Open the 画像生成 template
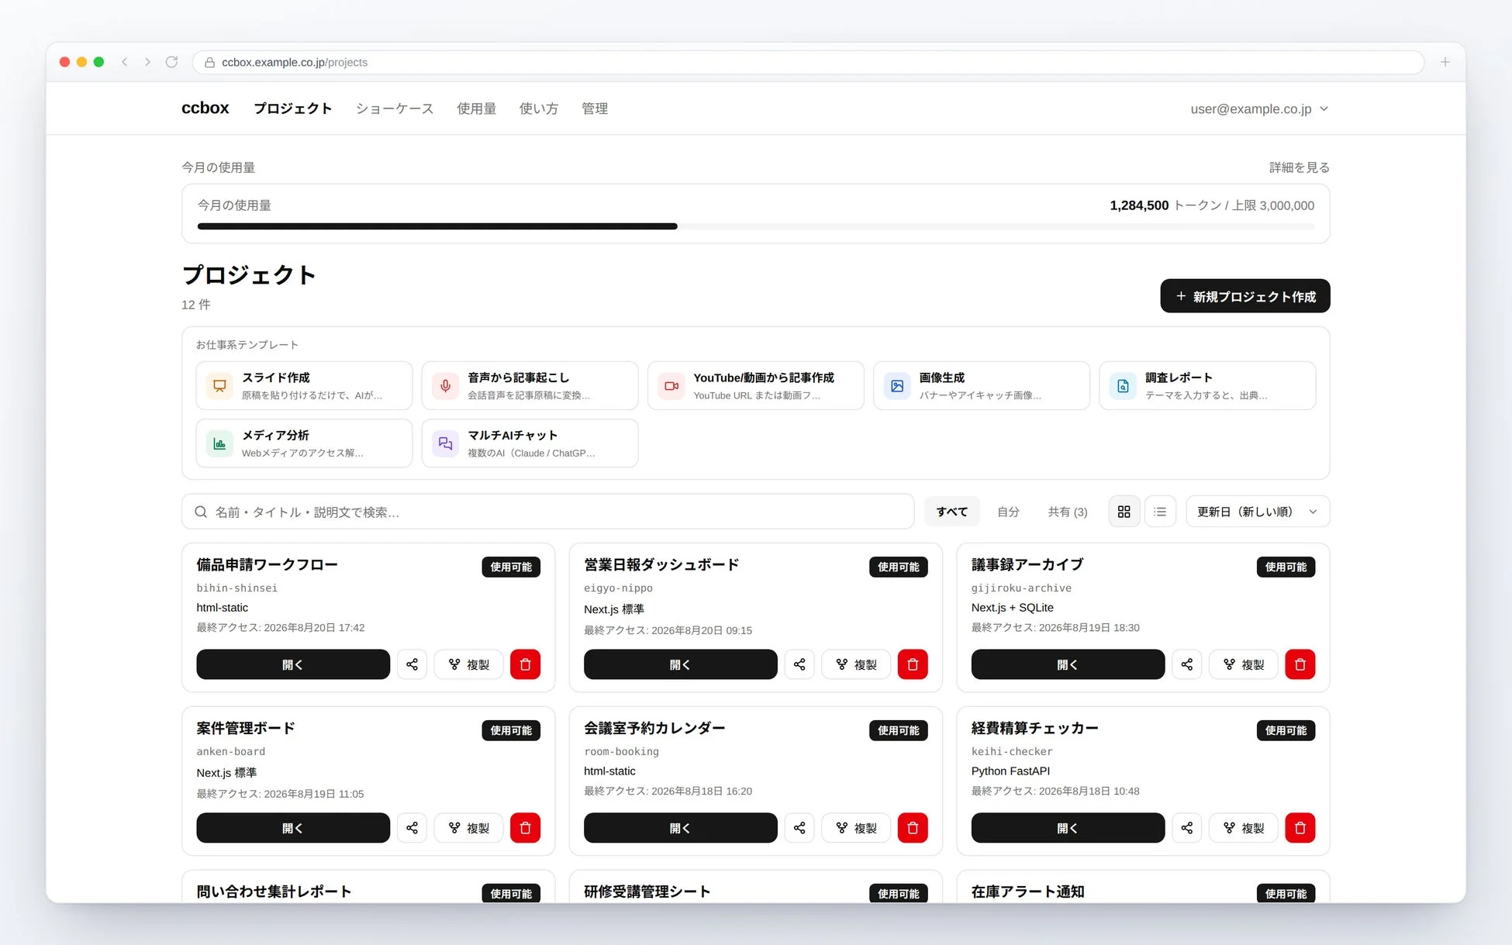 point(981,385)
